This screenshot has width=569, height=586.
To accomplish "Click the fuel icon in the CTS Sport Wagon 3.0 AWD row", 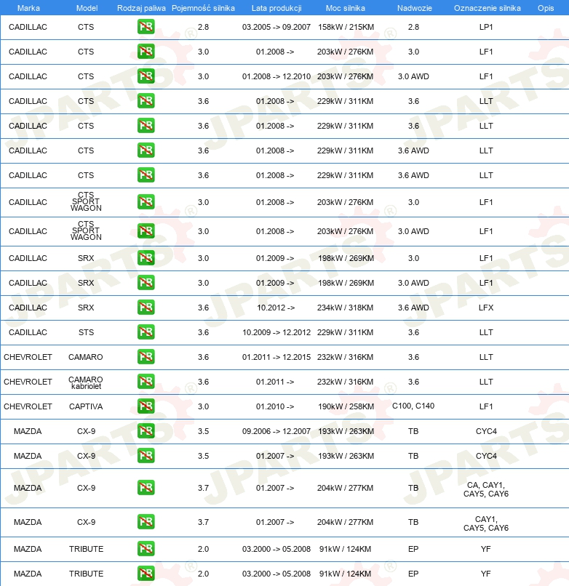I will tap(146, 231).
